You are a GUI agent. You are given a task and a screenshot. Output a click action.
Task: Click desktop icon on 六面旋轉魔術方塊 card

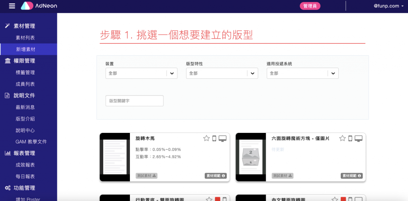pos(359,139)
